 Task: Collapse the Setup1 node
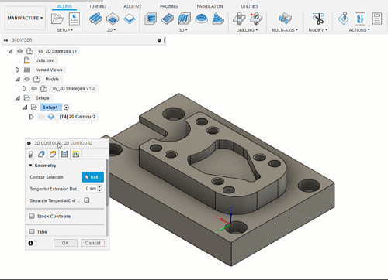[25, 108]
